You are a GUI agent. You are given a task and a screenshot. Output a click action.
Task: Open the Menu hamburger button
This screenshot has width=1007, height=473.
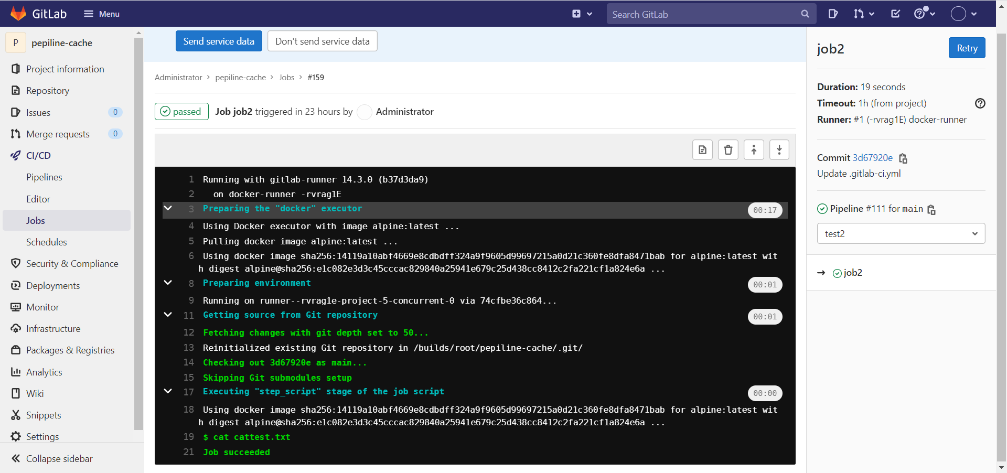coord(102,14)
